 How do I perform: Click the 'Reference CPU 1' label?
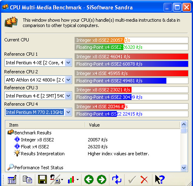[21, 54]
